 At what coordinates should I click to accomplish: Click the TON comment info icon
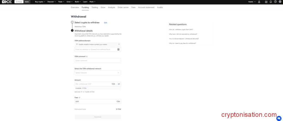(x=87, y=57)
